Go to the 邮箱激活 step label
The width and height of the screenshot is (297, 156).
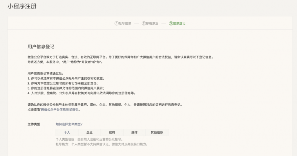point(152,23)
